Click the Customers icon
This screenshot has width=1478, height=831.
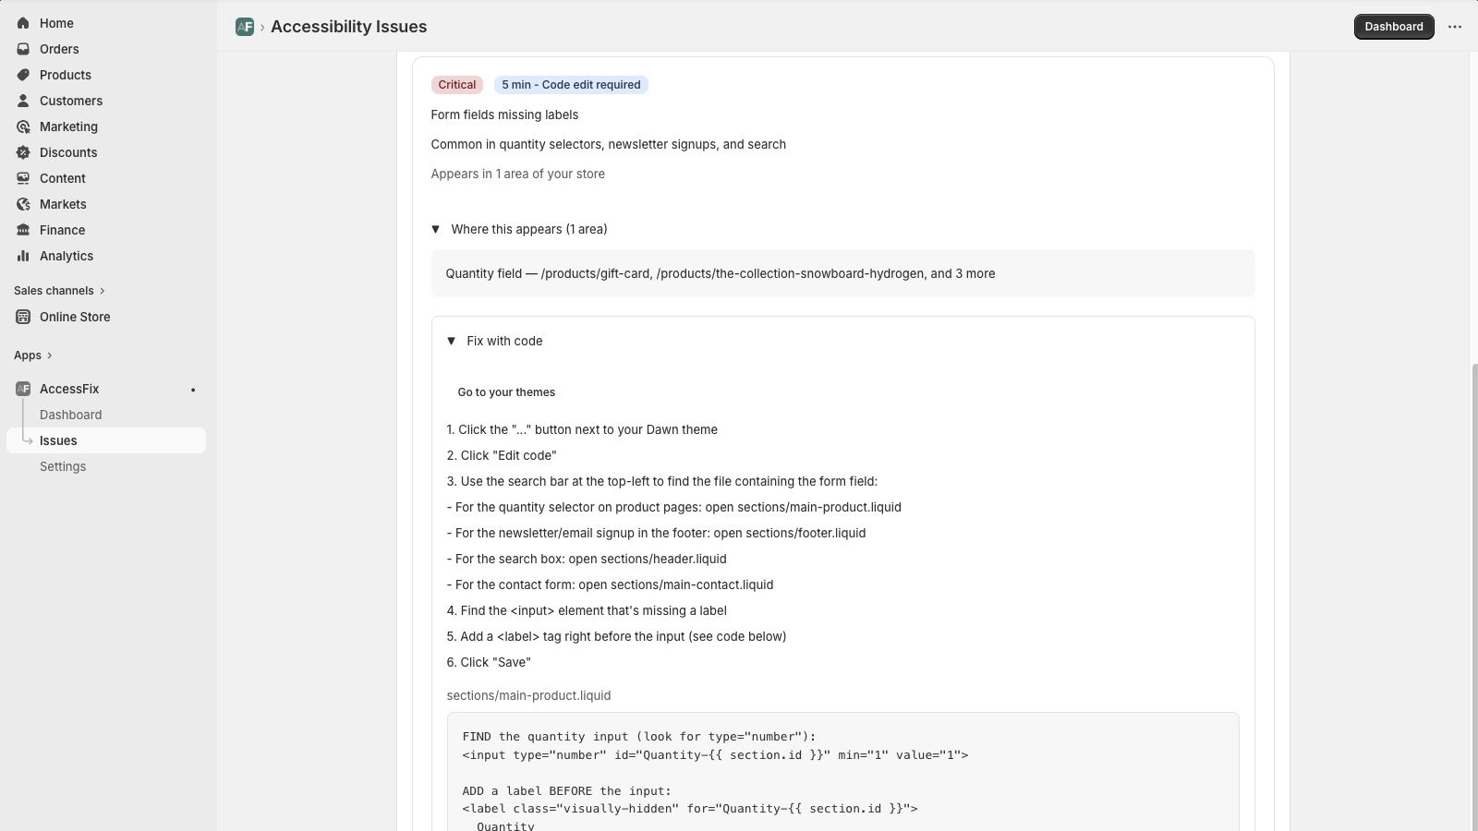[x=22, y=101]
